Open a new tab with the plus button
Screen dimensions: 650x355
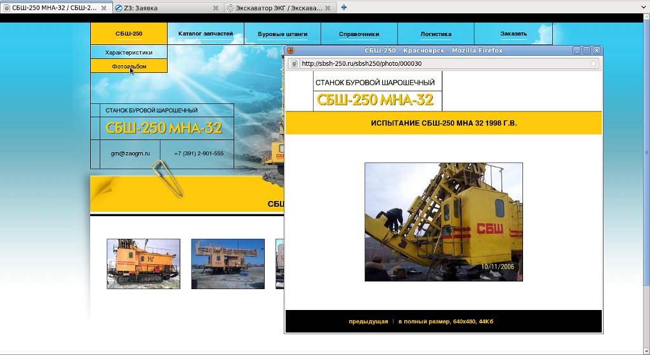click(344, 8)
